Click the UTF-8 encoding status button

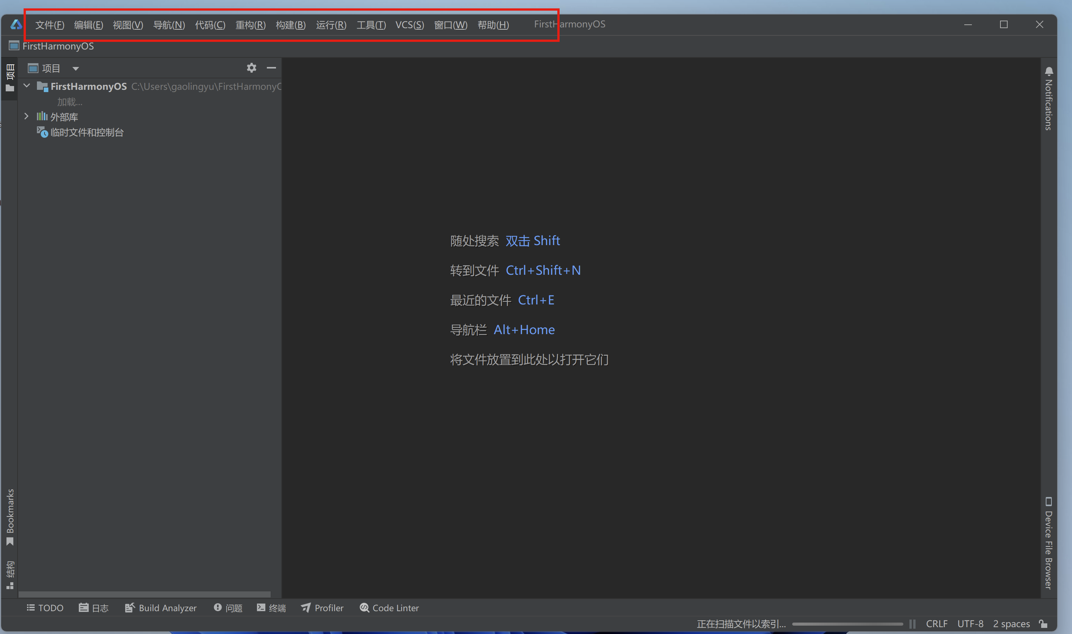[x=970, y=624]
